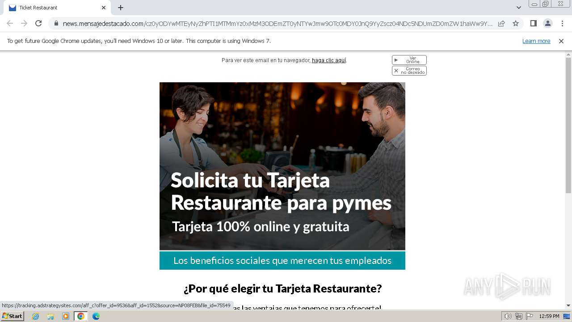Image resolution: width=572 pixels, height=322 pixels.
Task: Open File Explorer from the taskbar
Action: coord(50,316)
